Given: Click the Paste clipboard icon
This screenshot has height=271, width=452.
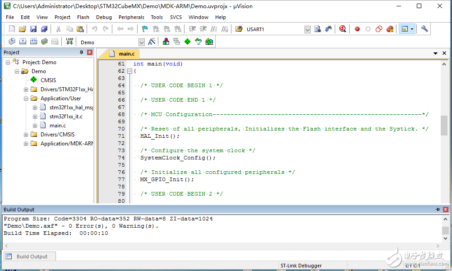Looking at the screenshot, I should (x=80, y=29).
